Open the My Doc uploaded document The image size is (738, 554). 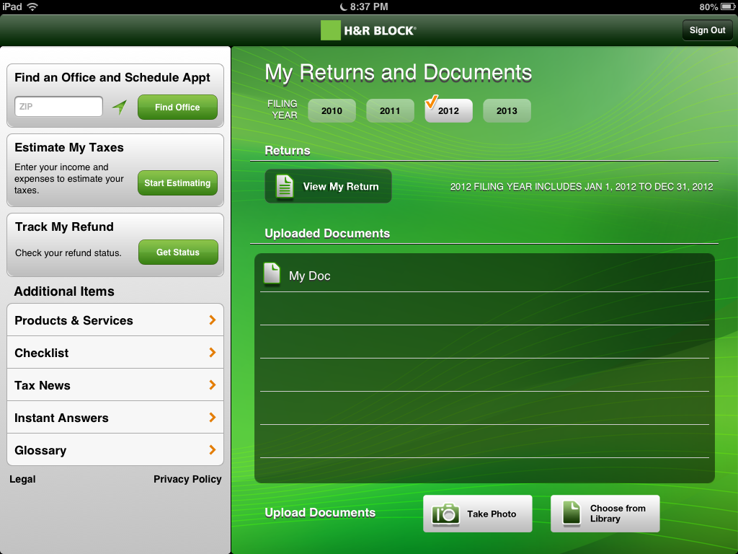pyautogui.click(x=484, y=275)
